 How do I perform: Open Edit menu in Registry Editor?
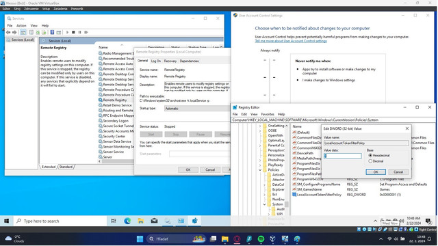click(x=244, y=114)
